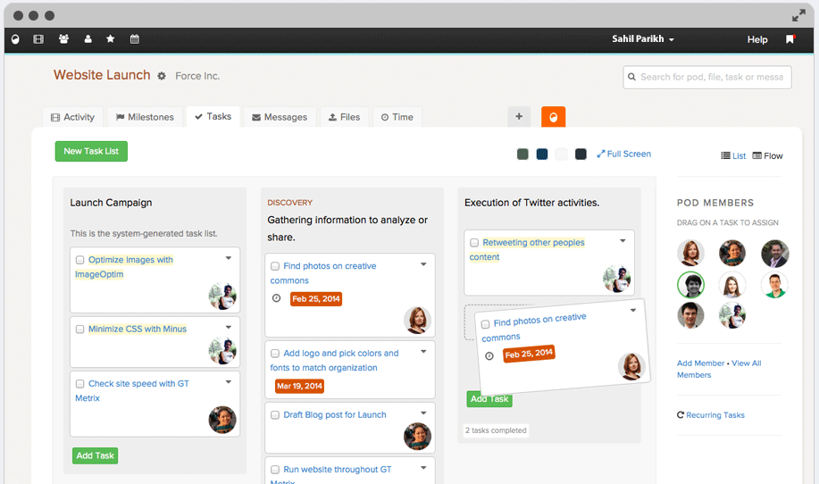The height and width of the screenshot is (484, 819).
Task: Click the star favorites icon
Action: coord(111,39)
